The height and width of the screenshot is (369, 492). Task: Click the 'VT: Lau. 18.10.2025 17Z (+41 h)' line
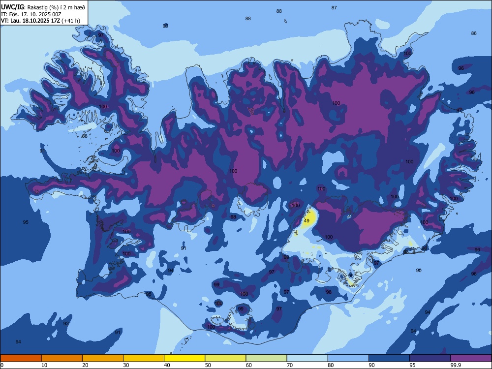coord(40,21)
